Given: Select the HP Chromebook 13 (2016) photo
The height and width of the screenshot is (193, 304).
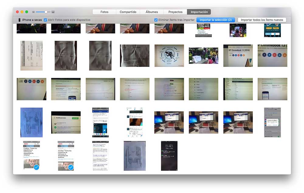Looking at the screenshot, I should [x=238, y=55].
